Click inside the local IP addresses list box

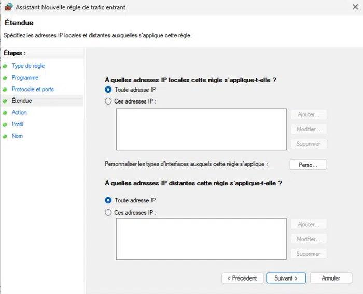tap(201, 129)
